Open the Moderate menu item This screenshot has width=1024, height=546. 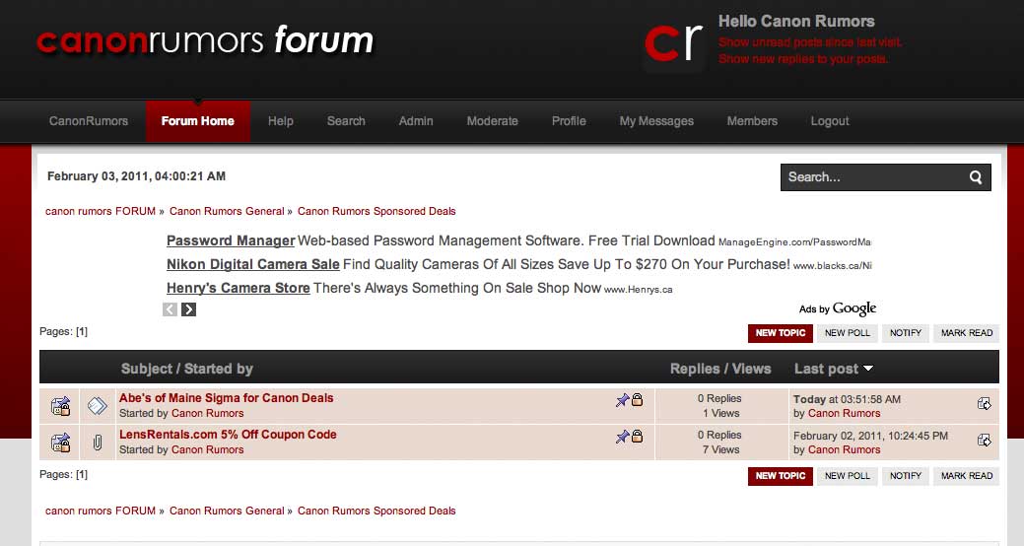[493, 121]
